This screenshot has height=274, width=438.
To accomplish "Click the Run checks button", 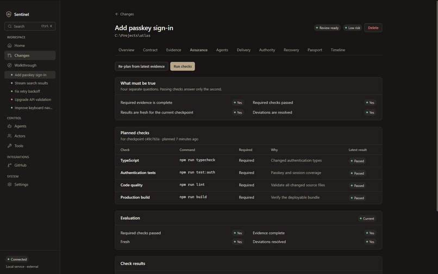I will (183, 66).
